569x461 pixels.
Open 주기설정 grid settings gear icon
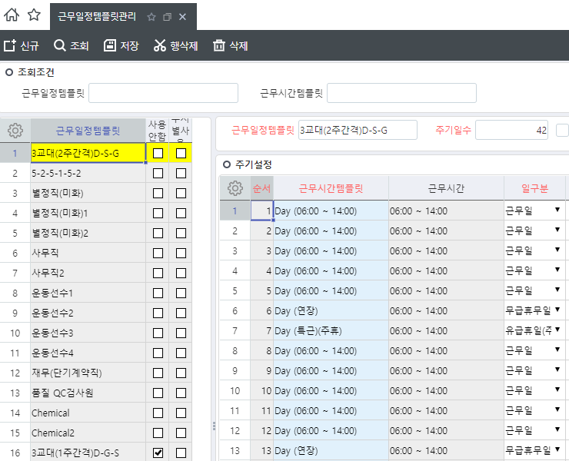coord(235,187)
